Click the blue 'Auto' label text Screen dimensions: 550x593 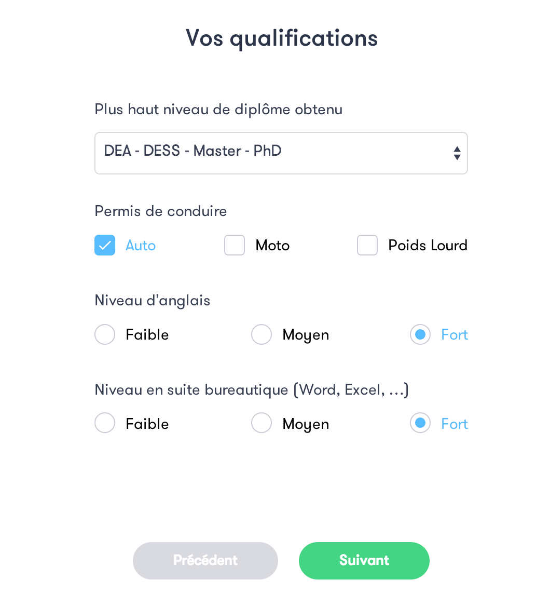(141, 245)
